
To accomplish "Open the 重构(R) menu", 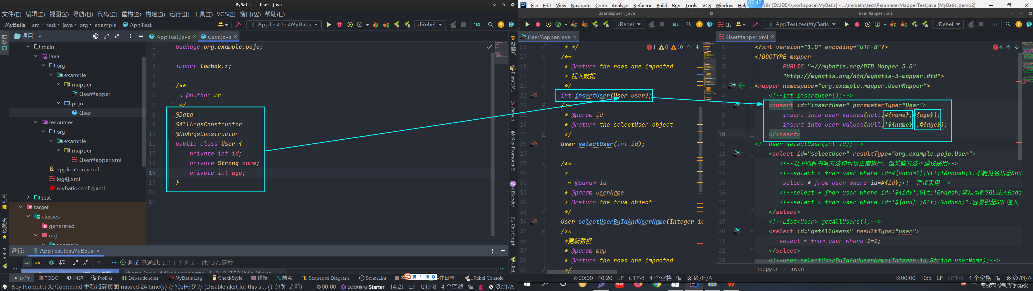I will [x=131, y=14].
